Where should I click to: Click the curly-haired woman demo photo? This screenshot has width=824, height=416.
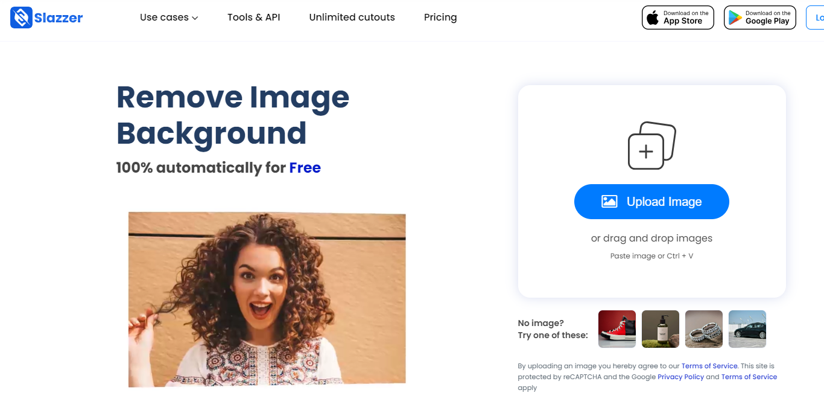click(267, 299)
